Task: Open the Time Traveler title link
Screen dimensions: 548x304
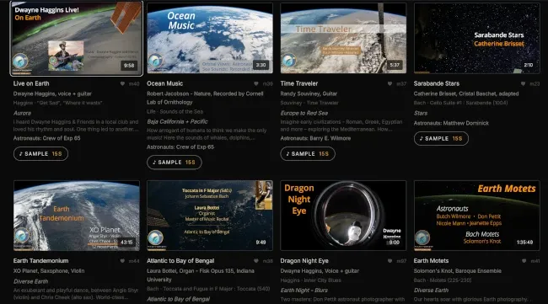Action: pos(298,83)
